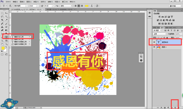Add Exposure adjustment in Adjustments panel
The height and width of the screenshot is (109, 183).
click(x=169, y=17)
